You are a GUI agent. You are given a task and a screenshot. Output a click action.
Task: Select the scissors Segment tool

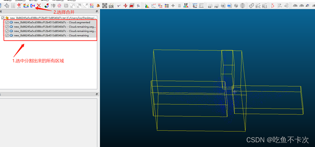click(x=119, y=6)
